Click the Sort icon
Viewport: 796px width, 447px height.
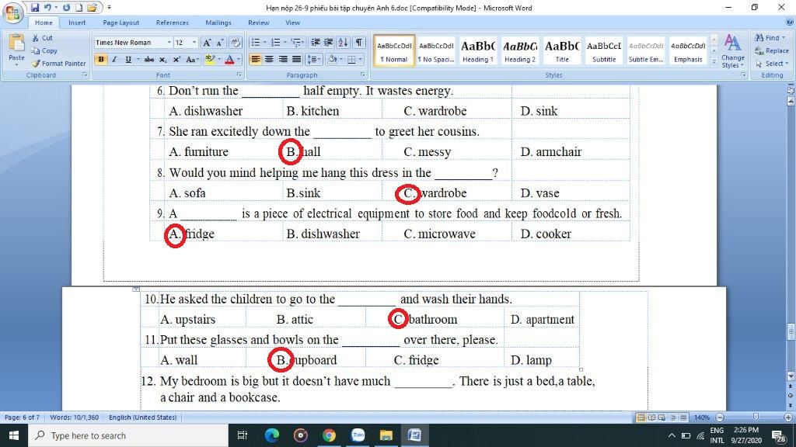click(343, 43)
